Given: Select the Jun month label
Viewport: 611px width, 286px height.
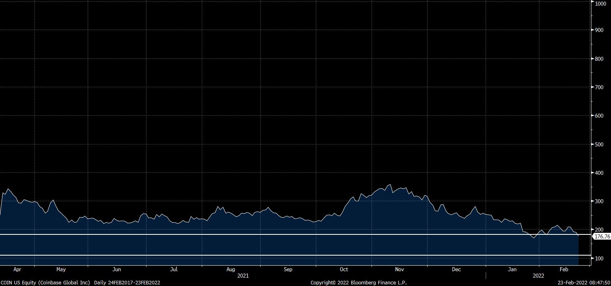Looking at the screenshot, I should click(x=117, y=270).
